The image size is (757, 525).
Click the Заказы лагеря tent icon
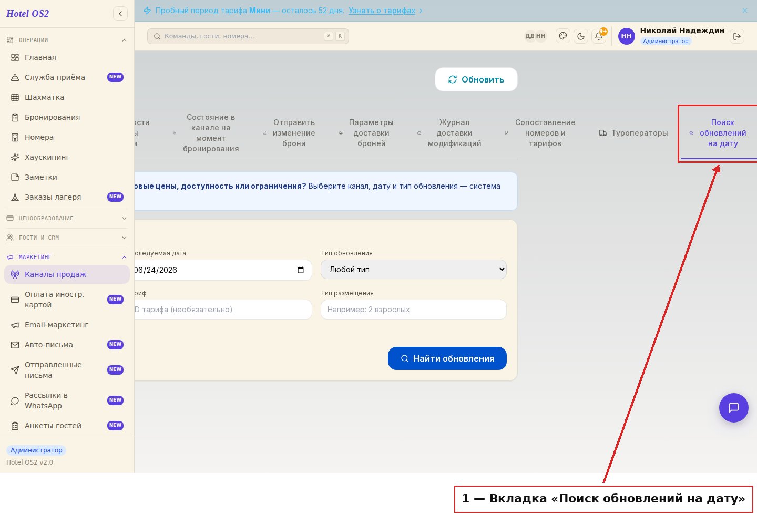tap(15, 197)
